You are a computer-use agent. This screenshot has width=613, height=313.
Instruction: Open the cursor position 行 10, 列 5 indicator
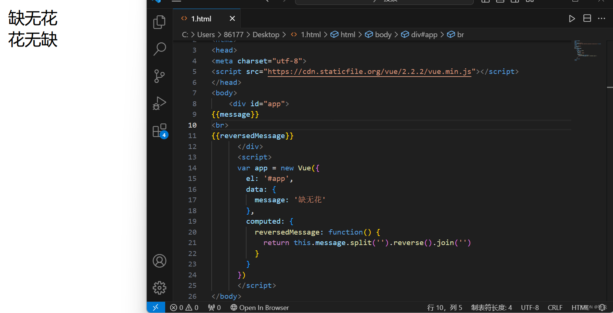click(x=445, y=307)
